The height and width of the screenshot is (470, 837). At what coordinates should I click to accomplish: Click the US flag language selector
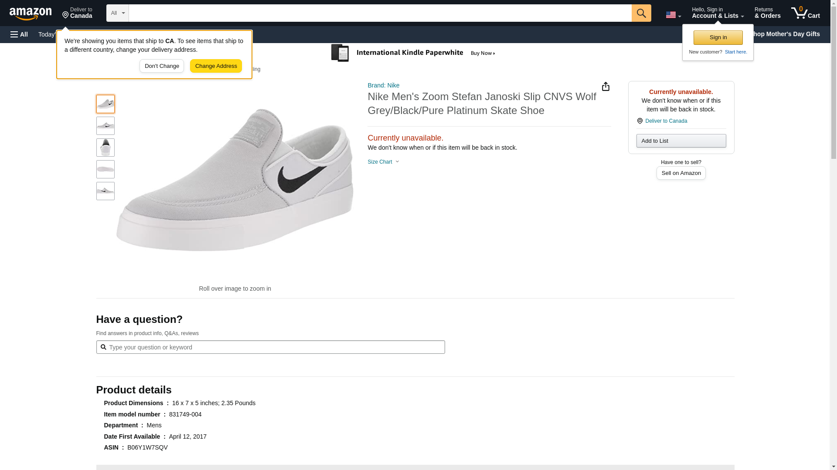pos(673,15)
